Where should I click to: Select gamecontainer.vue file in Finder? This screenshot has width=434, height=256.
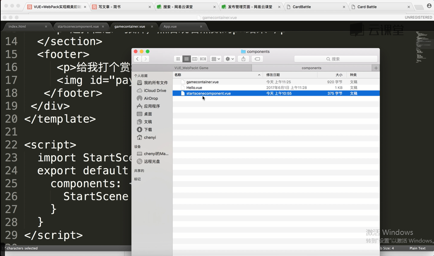click(x=276, y=82)
